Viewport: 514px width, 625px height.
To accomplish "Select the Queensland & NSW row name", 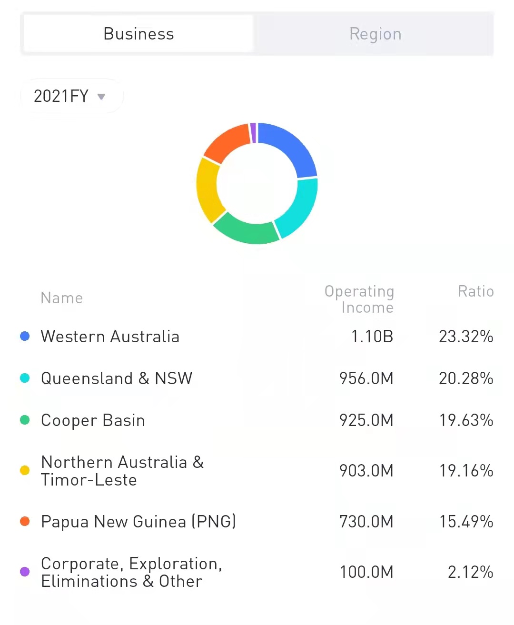I will (x=117, y=378).
